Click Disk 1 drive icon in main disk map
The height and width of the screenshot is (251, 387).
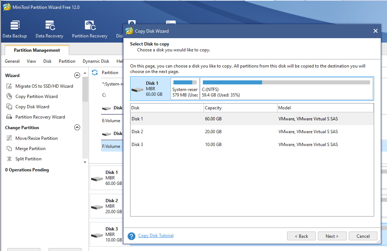(97, 179)
